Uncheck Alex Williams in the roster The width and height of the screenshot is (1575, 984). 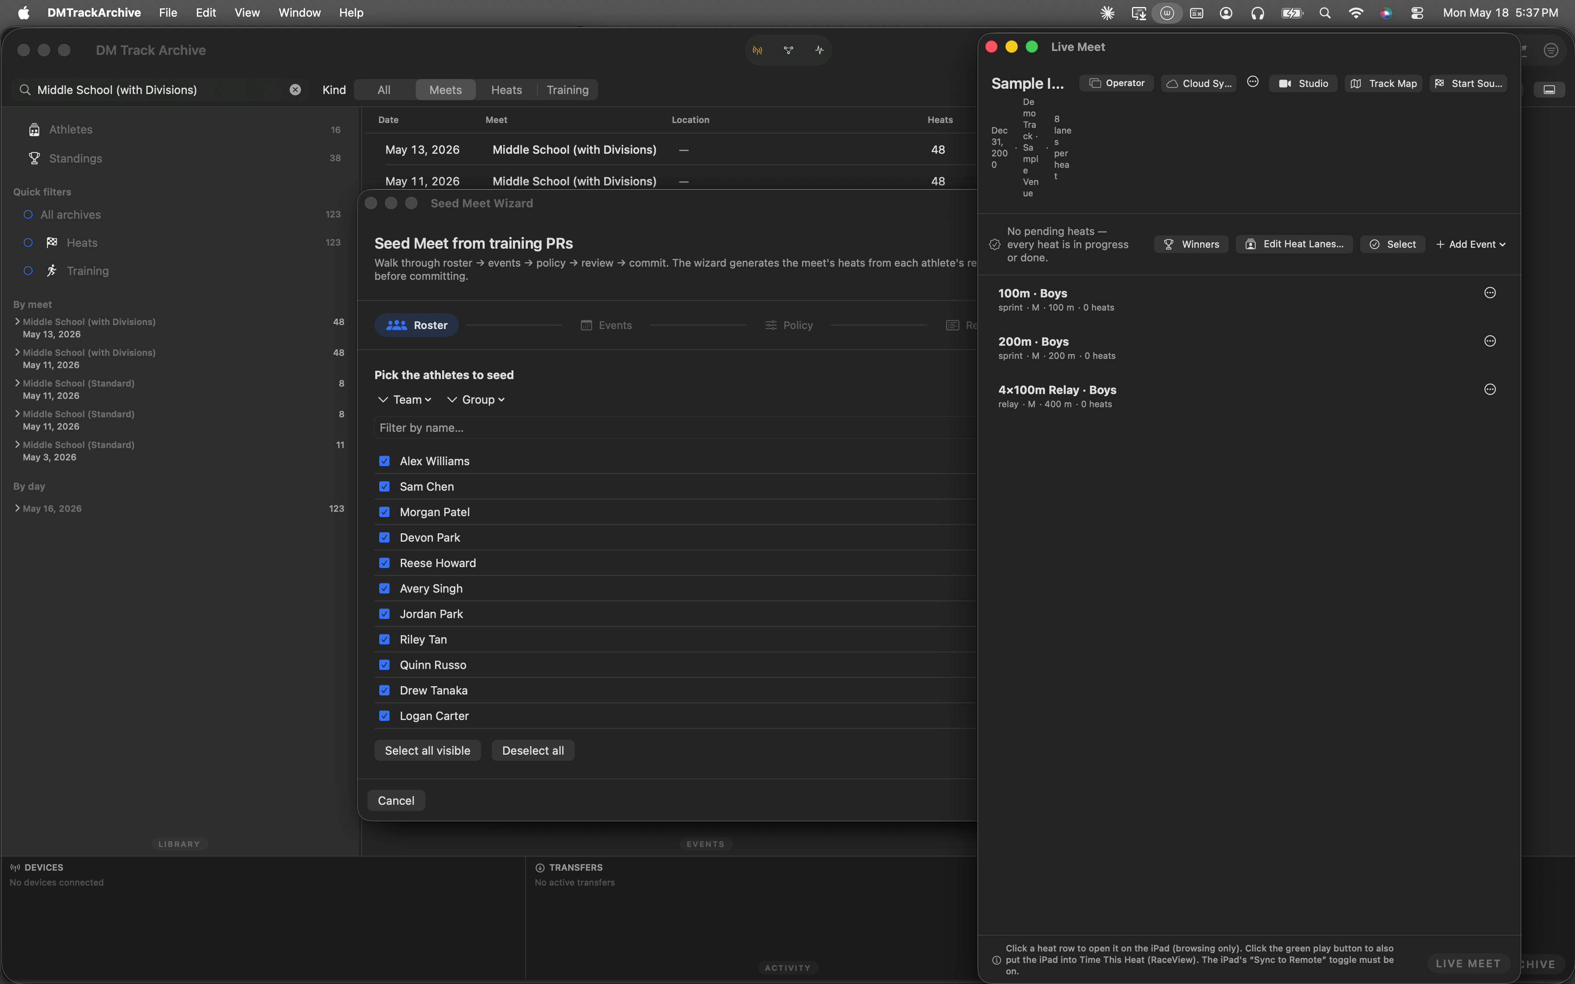coord(385,461)
